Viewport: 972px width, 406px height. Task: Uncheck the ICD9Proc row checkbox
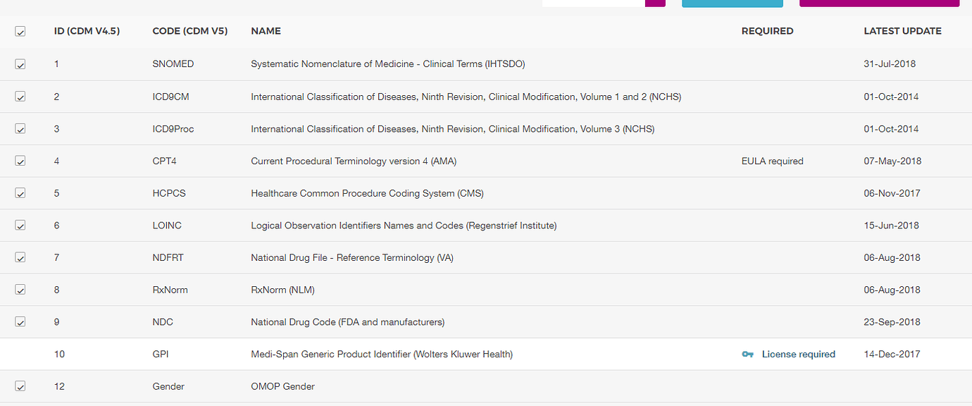20,128
